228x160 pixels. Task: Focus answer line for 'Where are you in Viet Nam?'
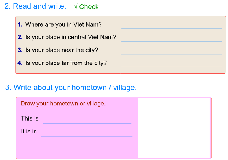[x=171, y=25]
